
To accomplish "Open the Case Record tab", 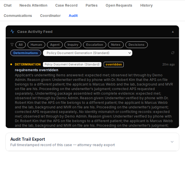I will coord(66,5).
